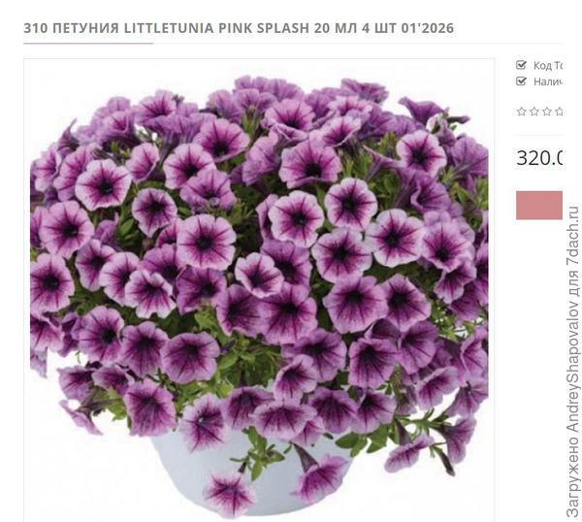Click "01'2026" at the heading end
This screenshot has height=522, width=582.
point(428,28)
